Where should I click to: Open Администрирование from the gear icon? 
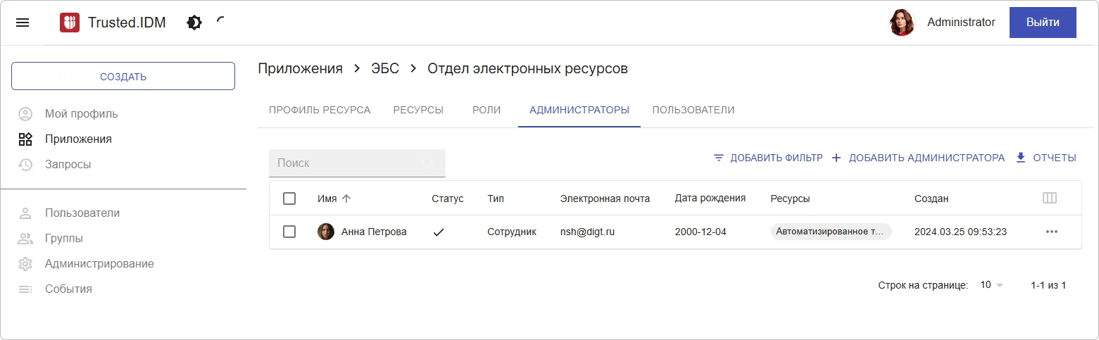point(25,264)
